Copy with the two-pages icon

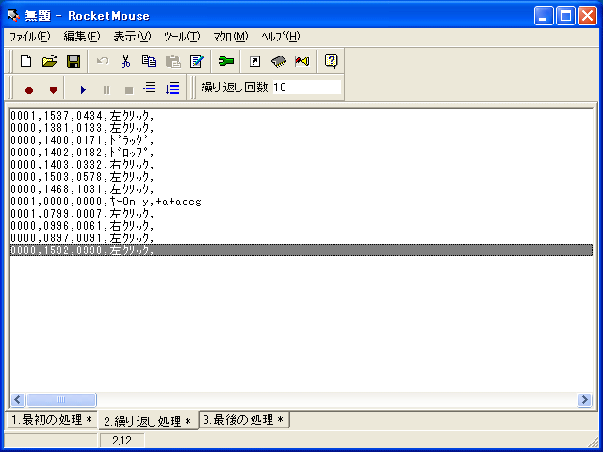pos(149,61)
